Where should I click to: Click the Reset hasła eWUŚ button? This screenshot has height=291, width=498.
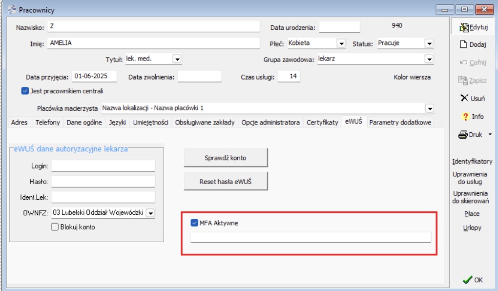click(x=226, y=182)
